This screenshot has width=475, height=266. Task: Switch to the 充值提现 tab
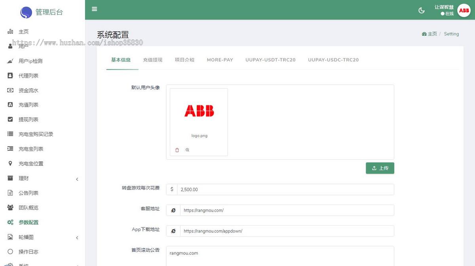click(153, 60)
